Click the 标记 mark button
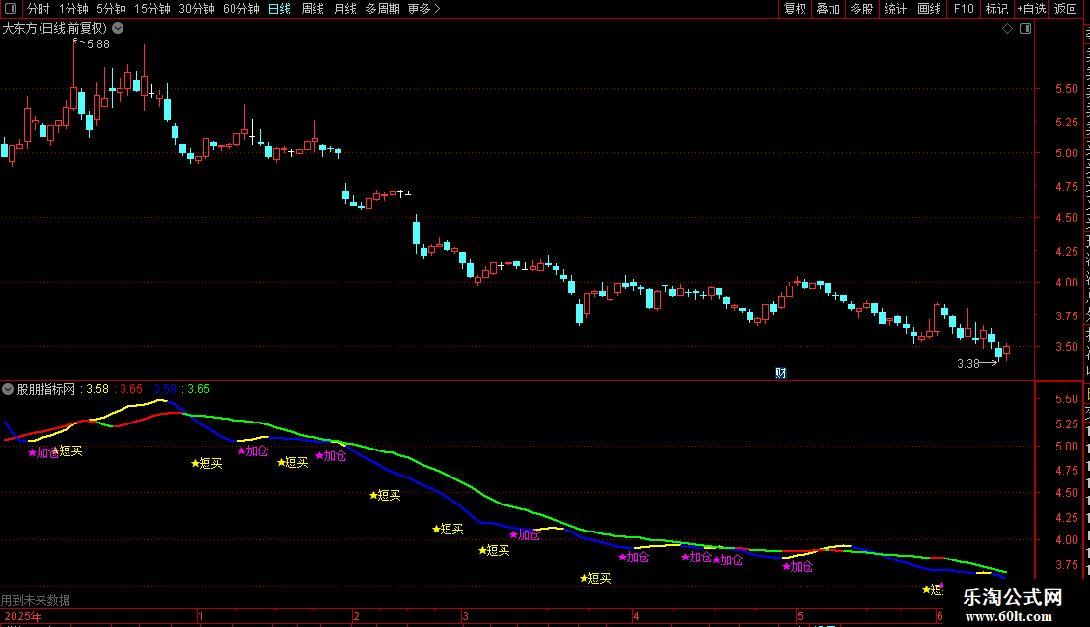 [996, 9]
